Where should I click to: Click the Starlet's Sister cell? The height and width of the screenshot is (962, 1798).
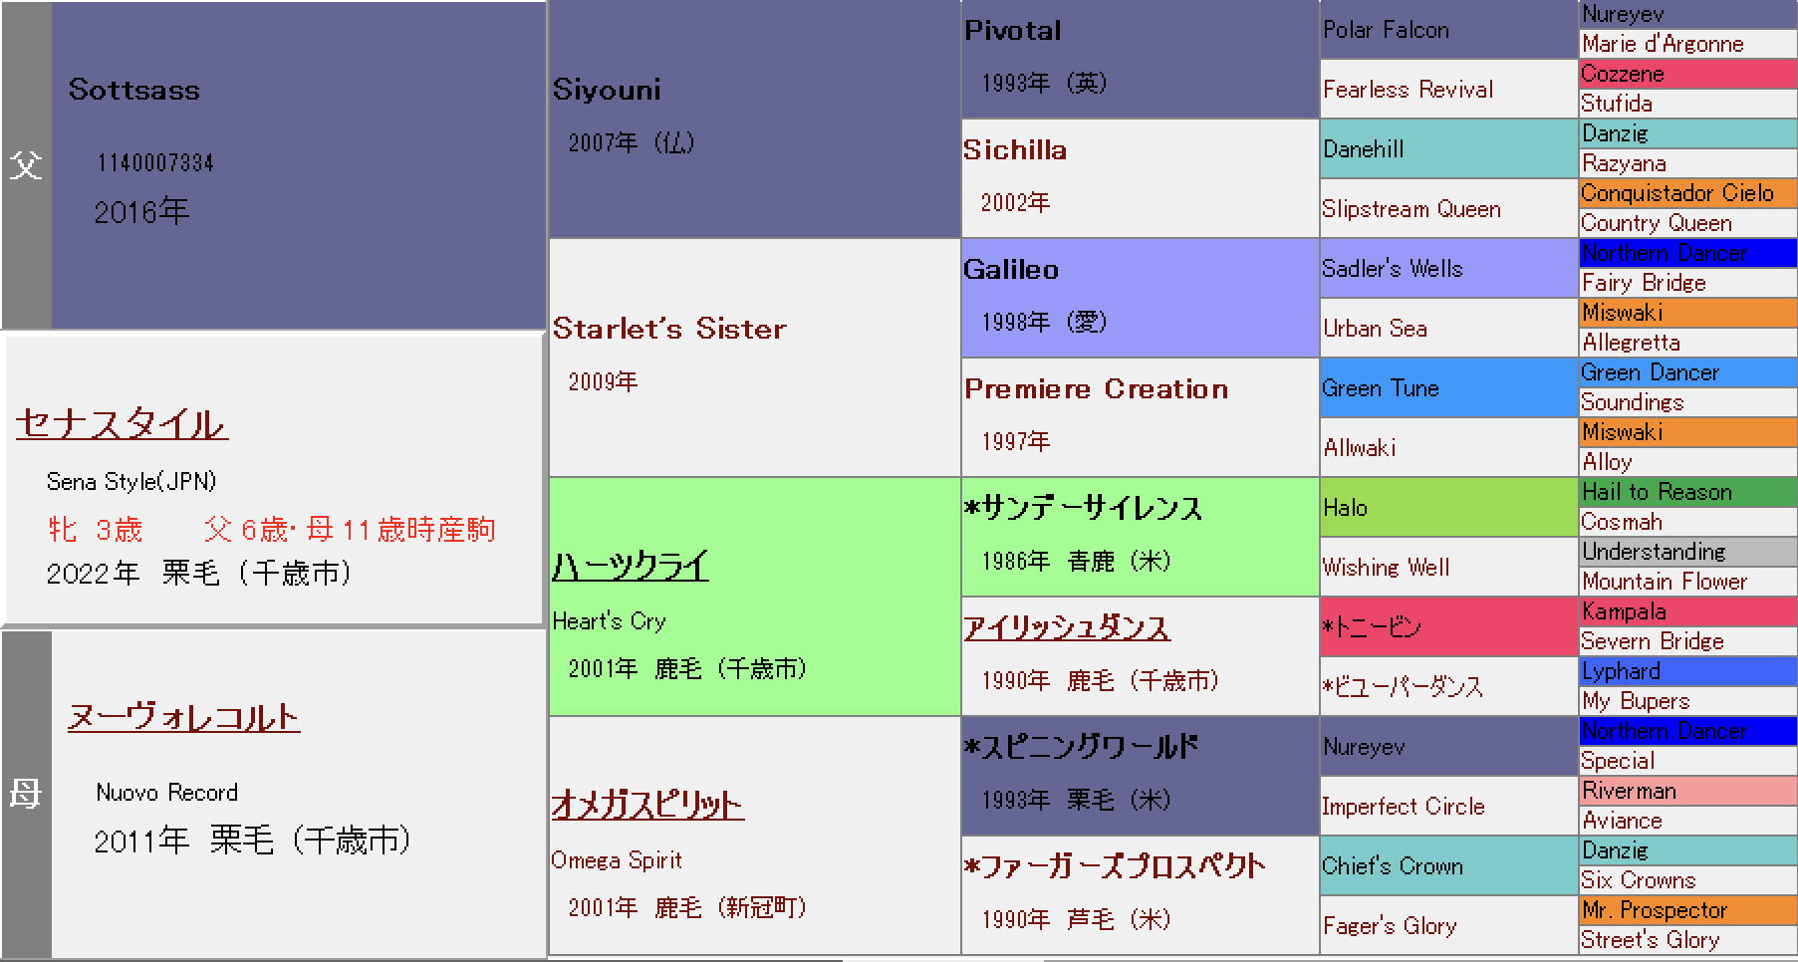754,357
